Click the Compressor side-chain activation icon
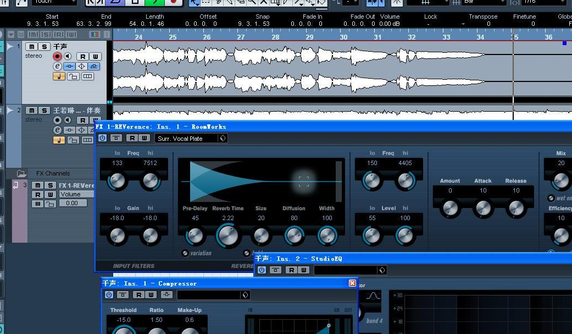The width and height of the screenshot is (572, 334). [x=166, y=295]
